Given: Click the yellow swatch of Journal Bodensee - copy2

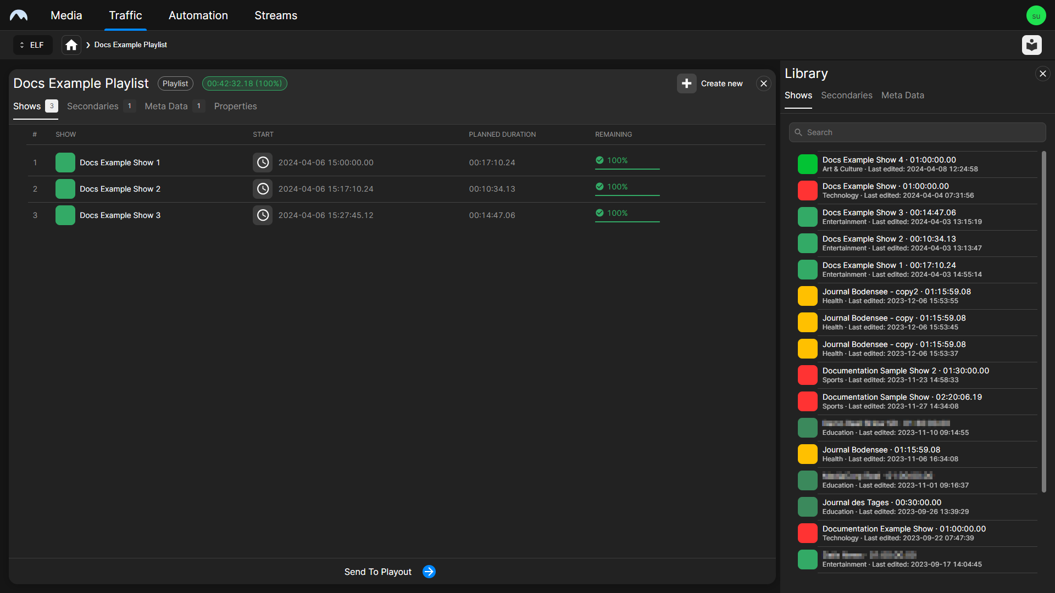Looking at the screenshot, I should (x=807, y=296).
